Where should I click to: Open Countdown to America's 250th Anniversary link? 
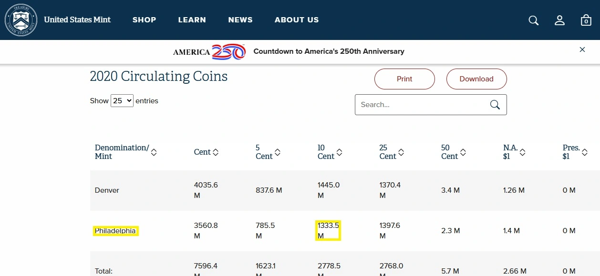coord(329,51)
